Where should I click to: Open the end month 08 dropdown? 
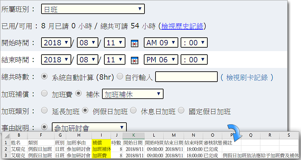(x=88, y=60)
